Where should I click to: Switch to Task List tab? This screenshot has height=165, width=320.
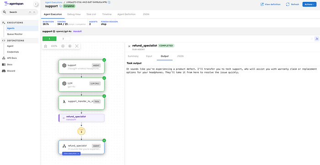tap(91, 14)
